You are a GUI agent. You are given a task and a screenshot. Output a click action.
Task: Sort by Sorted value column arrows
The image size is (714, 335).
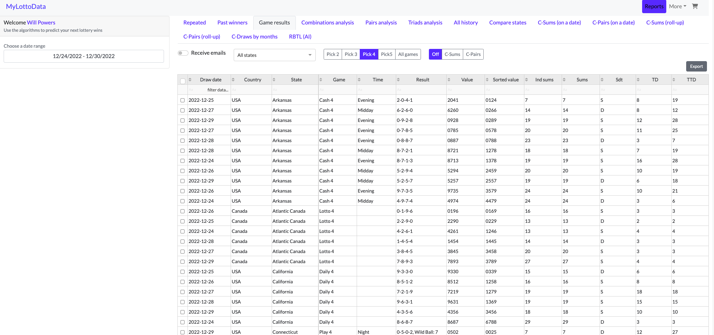487,80
